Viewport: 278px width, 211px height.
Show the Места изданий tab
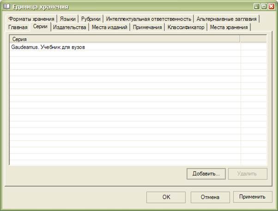click(109, 28)
